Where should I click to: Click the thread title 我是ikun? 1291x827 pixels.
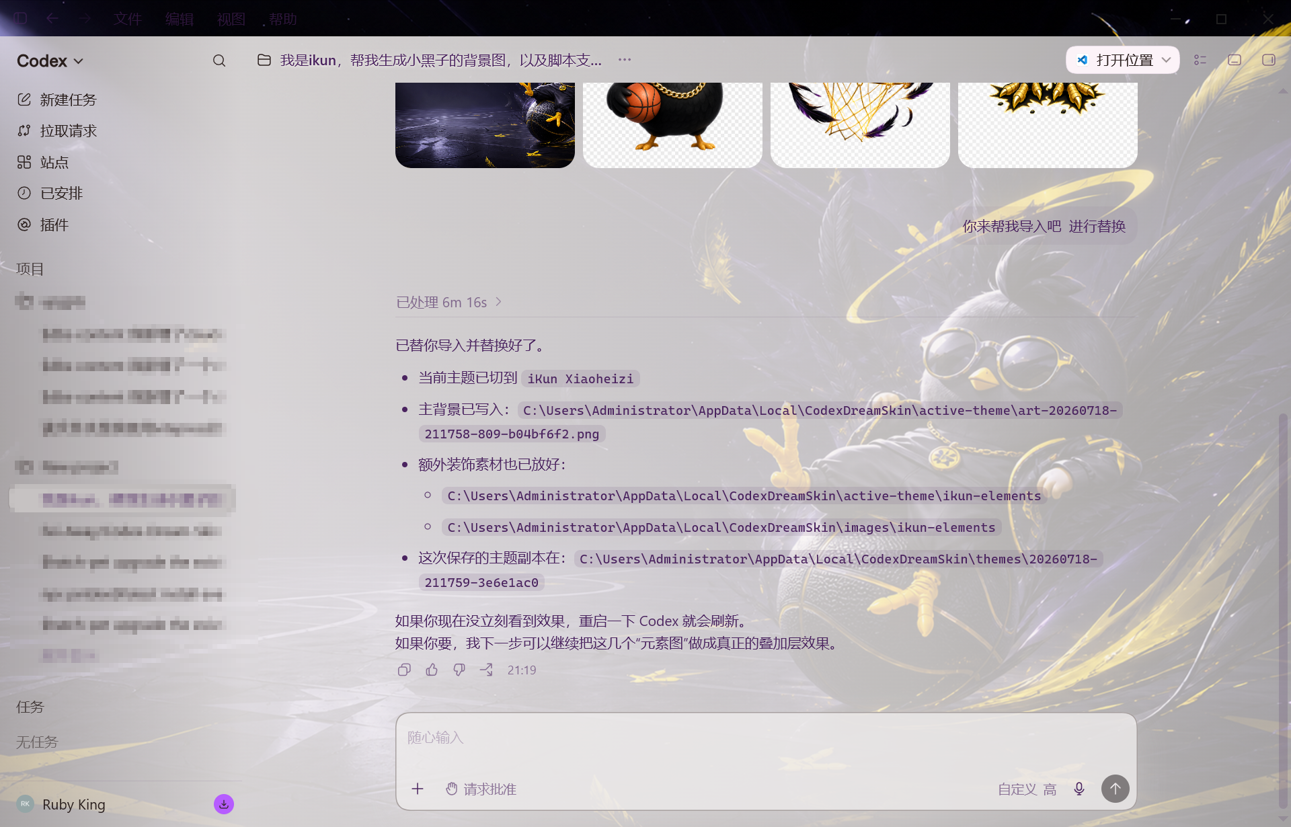tap(441, 61)
